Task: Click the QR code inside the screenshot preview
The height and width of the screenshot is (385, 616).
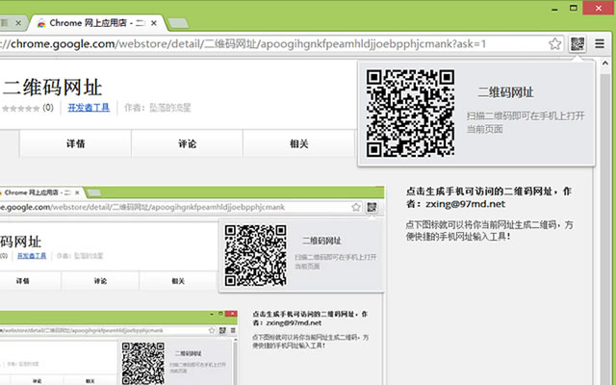Action: (x=255, y=255)
